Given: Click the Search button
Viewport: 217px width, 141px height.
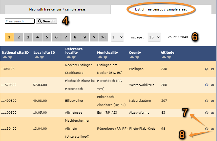Looking at the screenshot, I should 46,21.
